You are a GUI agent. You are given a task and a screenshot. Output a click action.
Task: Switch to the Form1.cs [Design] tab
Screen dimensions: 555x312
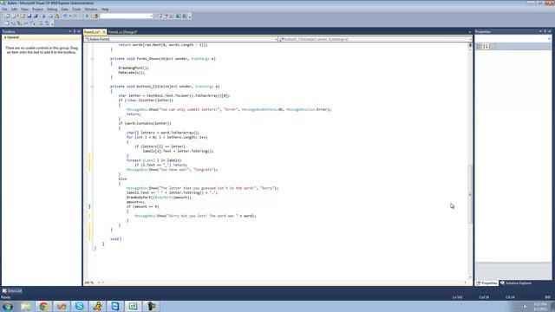(x=122, y=32)
